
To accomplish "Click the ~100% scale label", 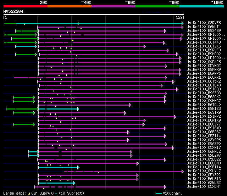I will coord(217,2).
